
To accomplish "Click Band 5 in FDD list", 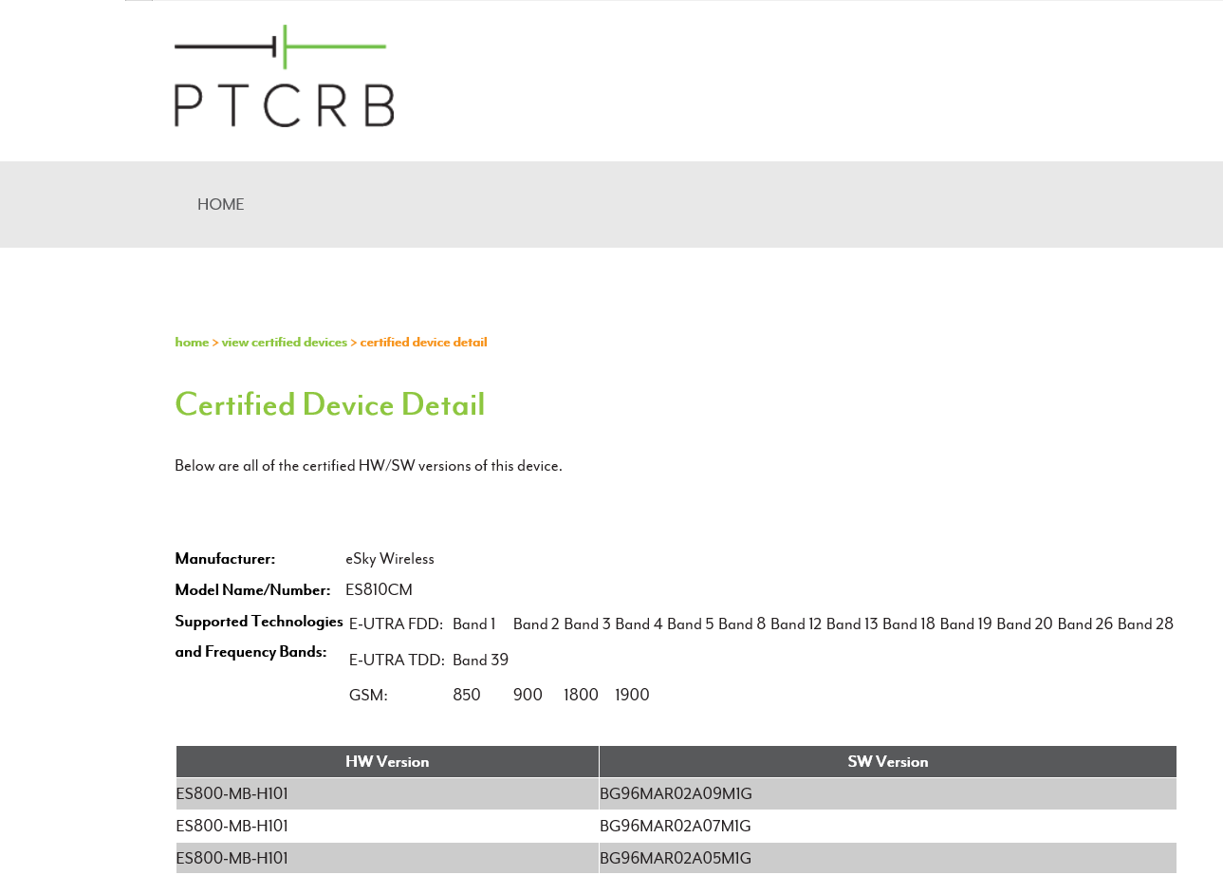I will click(691, 624).
